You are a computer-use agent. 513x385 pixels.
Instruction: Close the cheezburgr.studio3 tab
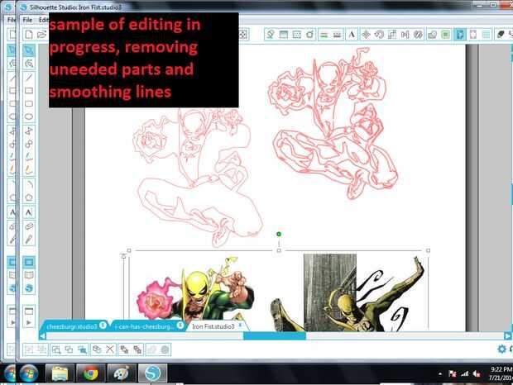pyautogui.click(x=103, y=326)
